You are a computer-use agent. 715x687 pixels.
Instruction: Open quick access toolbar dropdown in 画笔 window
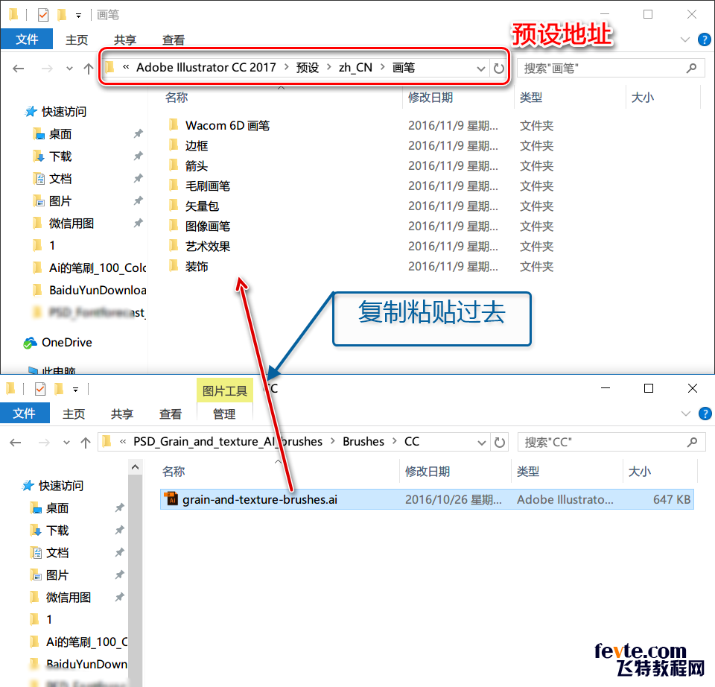(x=78, y=16)
